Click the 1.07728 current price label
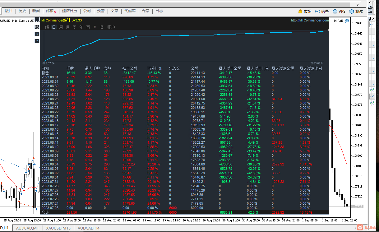379x232 pixels. [357, 206]
